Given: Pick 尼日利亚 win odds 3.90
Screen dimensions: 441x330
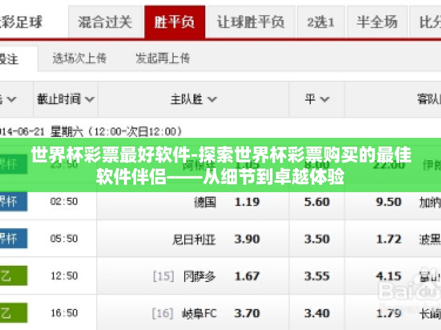Looking at the screenshot, I should pos(247,239).
